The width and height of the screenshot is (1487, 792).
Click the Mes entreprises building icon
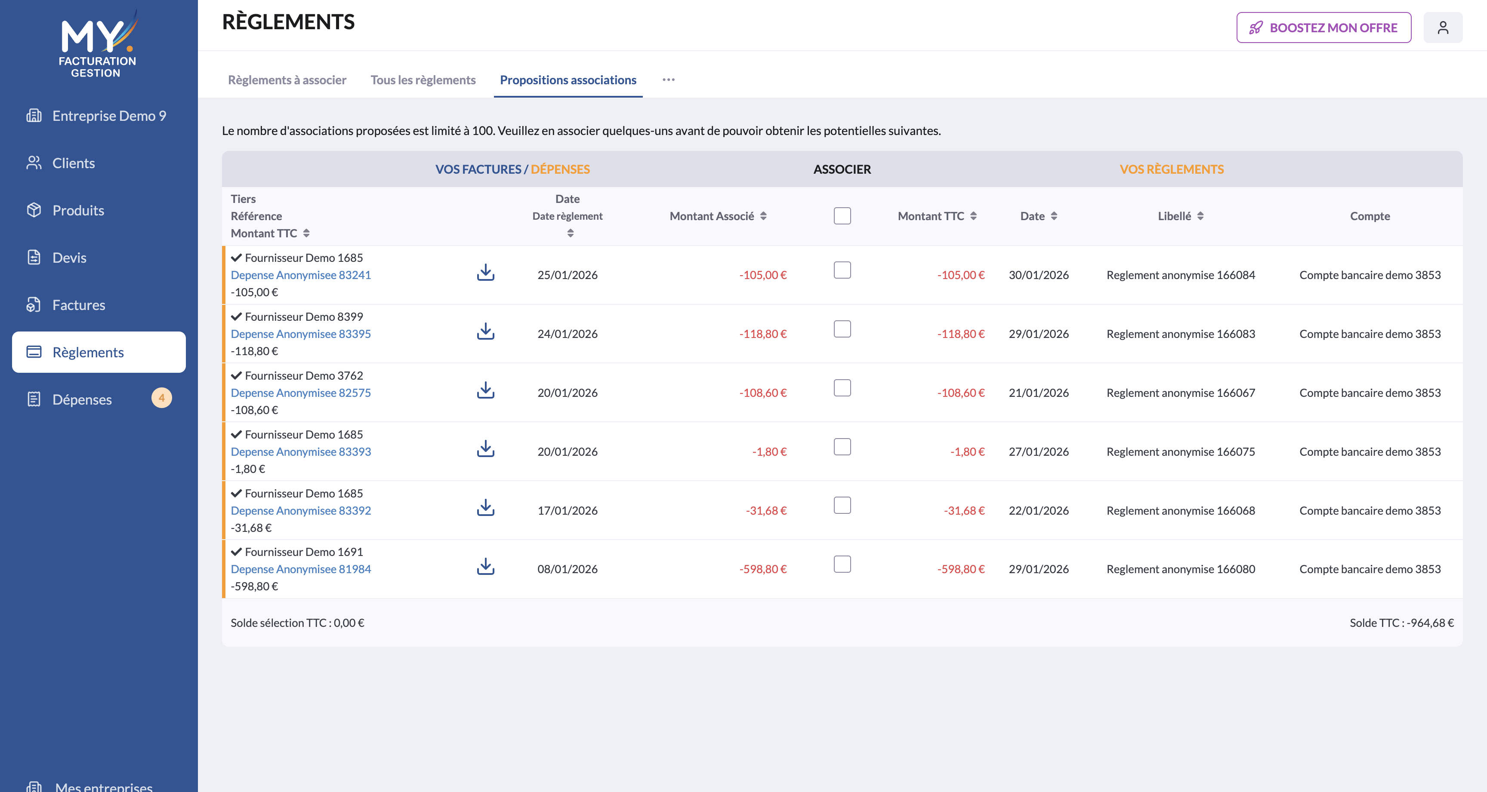tap(34, 787)
